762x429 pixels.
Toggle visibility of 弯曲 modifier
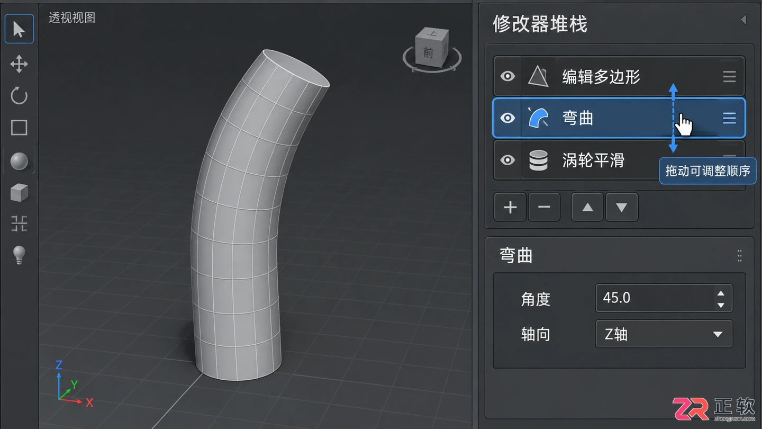[507, 118]
